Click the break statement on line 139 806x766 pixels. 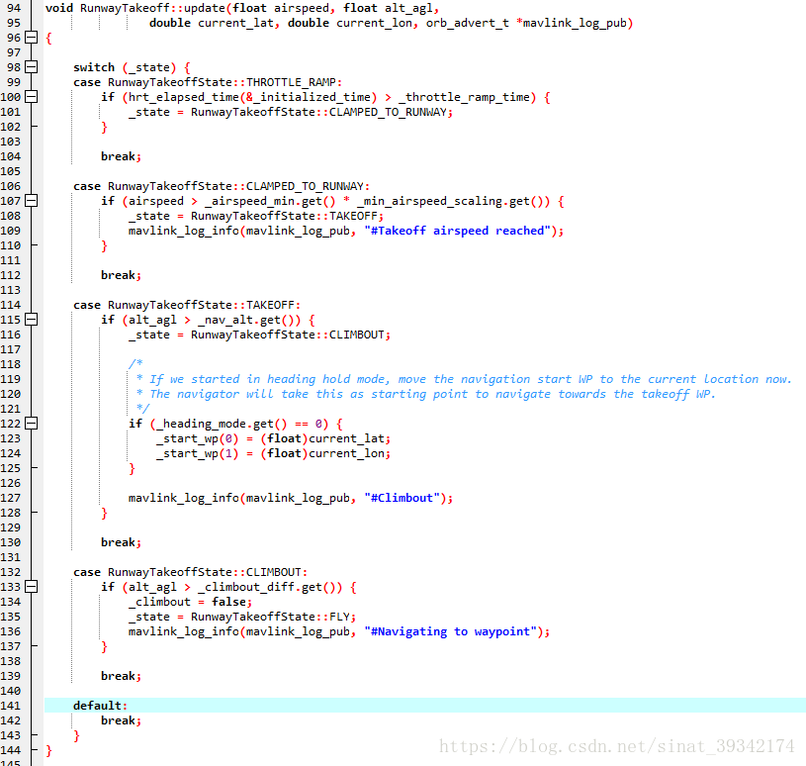point(121,676)
